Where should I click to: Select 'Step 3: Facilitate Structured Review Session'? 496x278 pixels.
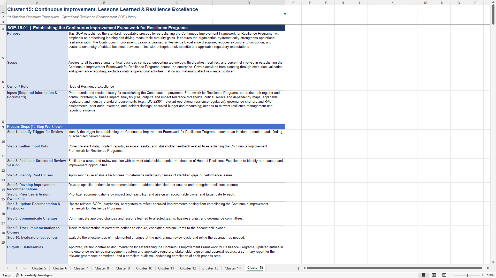(x=37, y=166)
